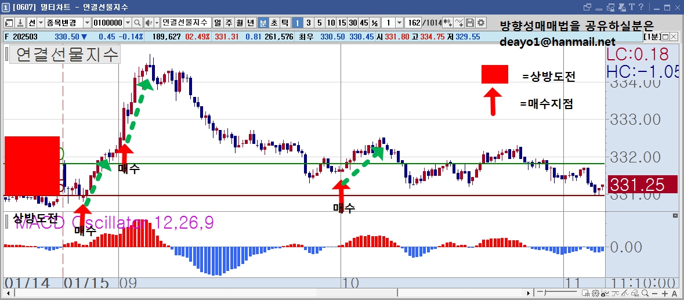
Task: Click the 330.50 current price in info bar
Action: pyautogui.click(x=67, y=37)
